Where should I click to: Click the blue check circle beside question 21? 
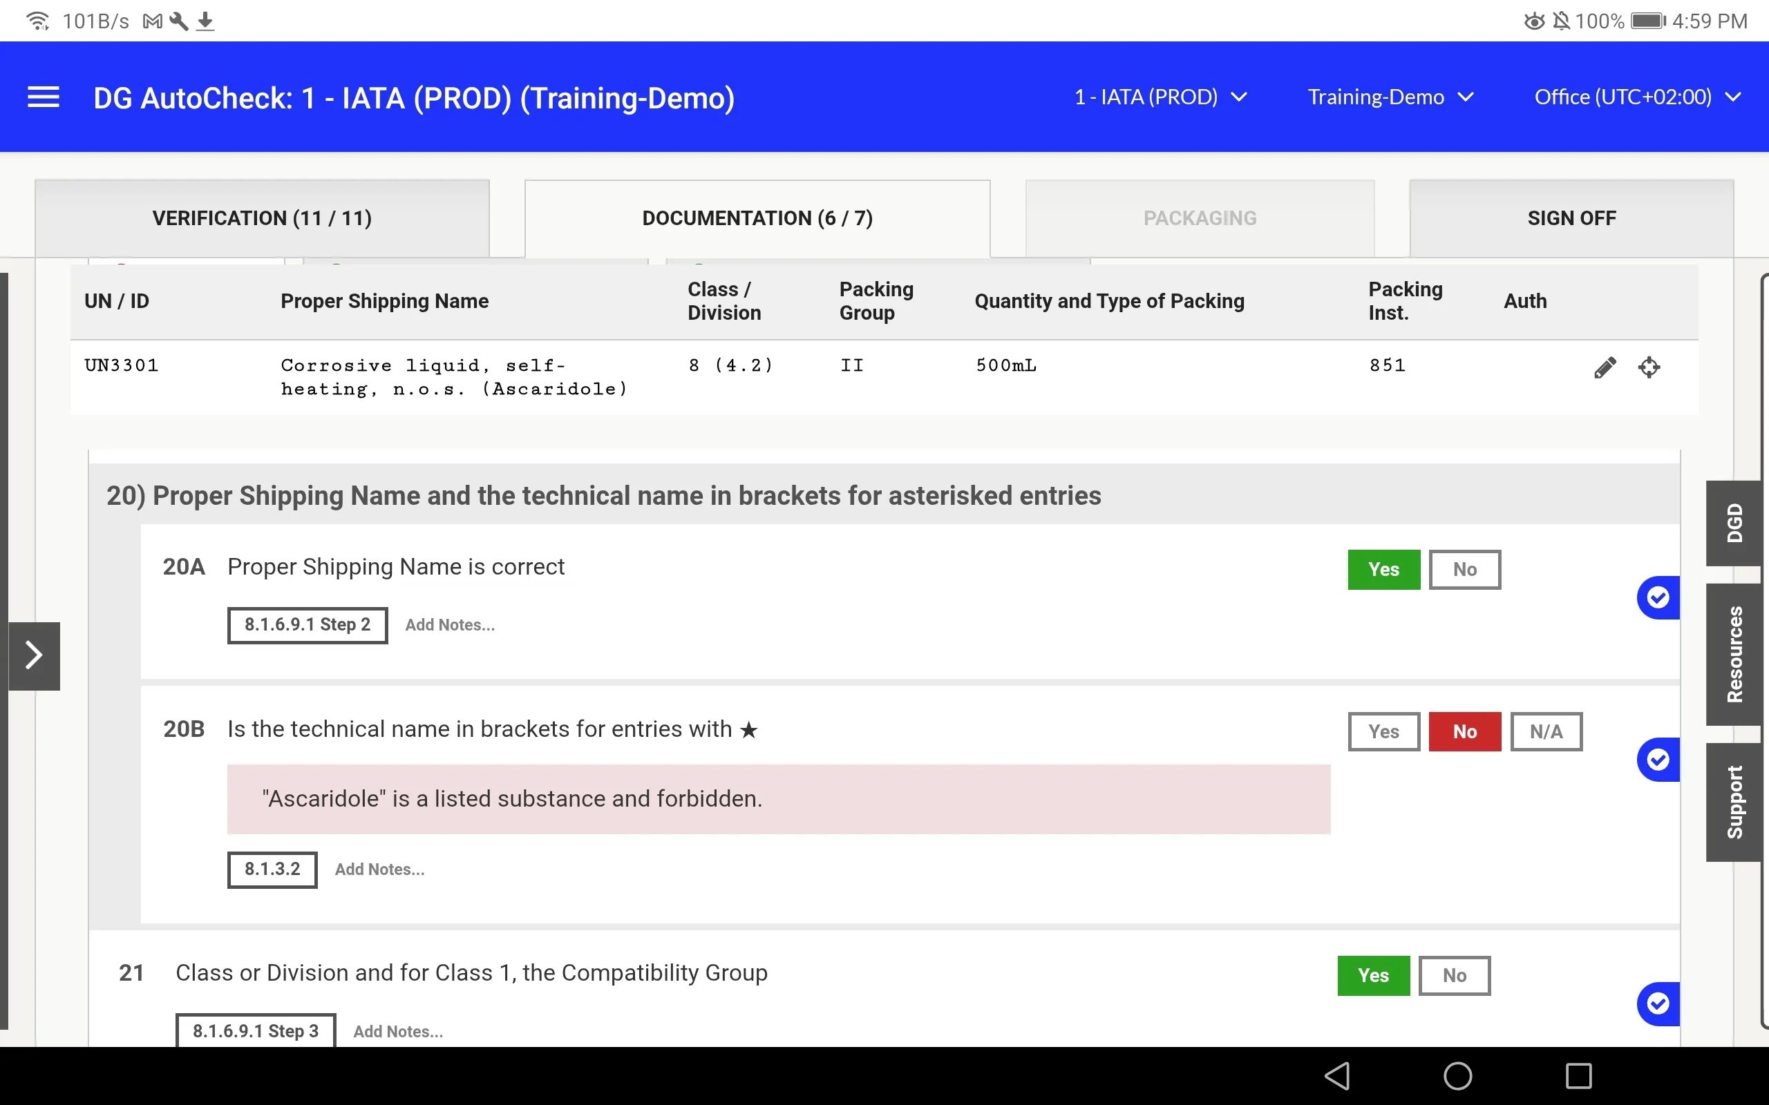1658,1003
